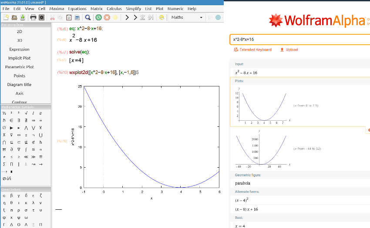Click the wxplot2d input line
This screenshot has height=228, width=370.
click(x=104, y=73)
